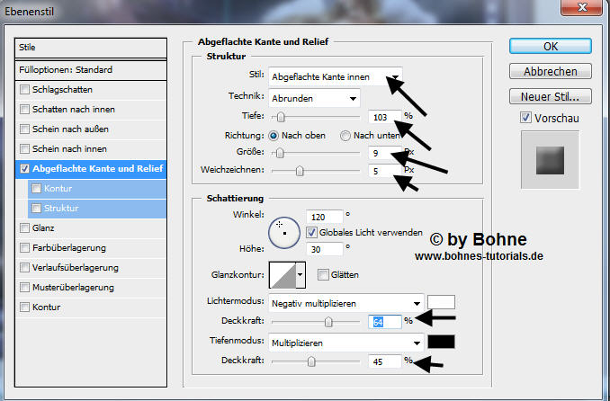This screenshot has height=401, width=610.
Task: Click the Weichzeichnen value field 5
Action: pos(385,171)
